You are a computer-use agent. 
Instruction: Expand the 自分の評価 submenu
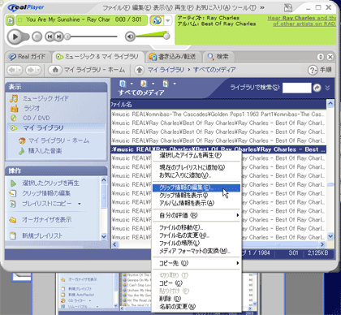(196, 215)
